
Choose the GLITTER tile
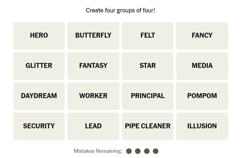point(39,66)
